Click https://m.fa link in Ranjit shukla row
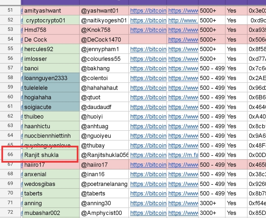Viewport: 266px width, 218px height. pyautogui.click(x=183, y=155)
